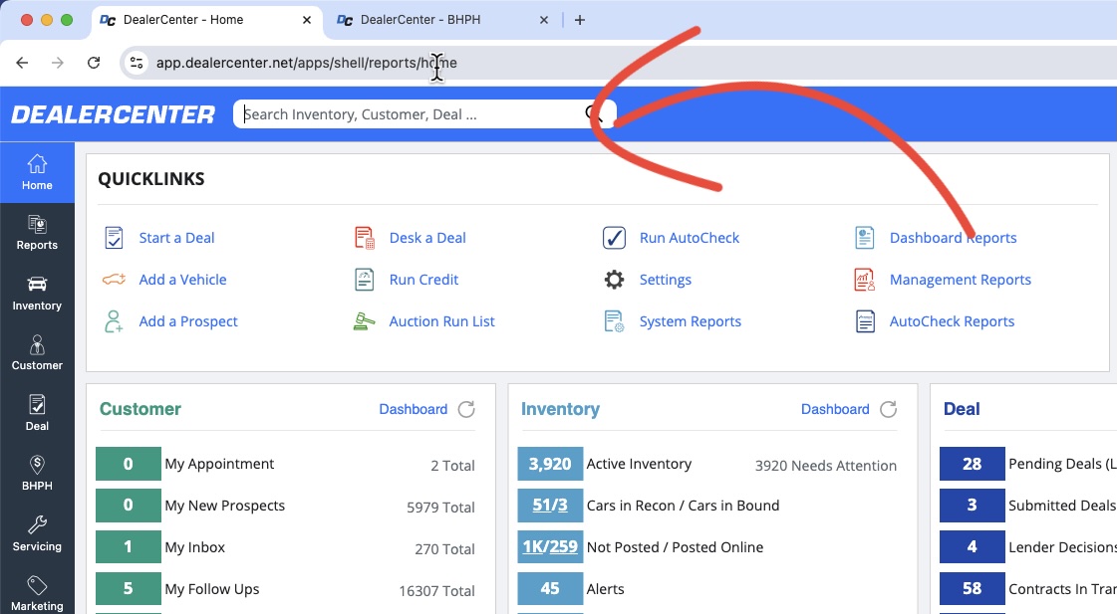Open the Auction Run List link
This screenshot has width=1117, height=614.
[441, 321]
